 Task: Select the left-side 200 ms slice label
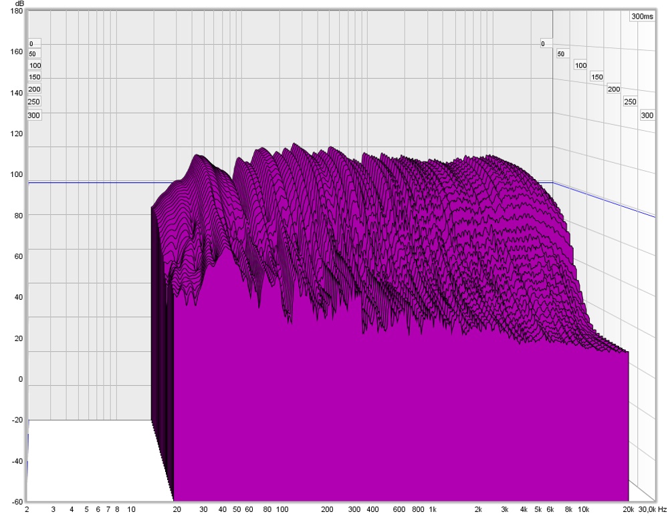point(34,89)
